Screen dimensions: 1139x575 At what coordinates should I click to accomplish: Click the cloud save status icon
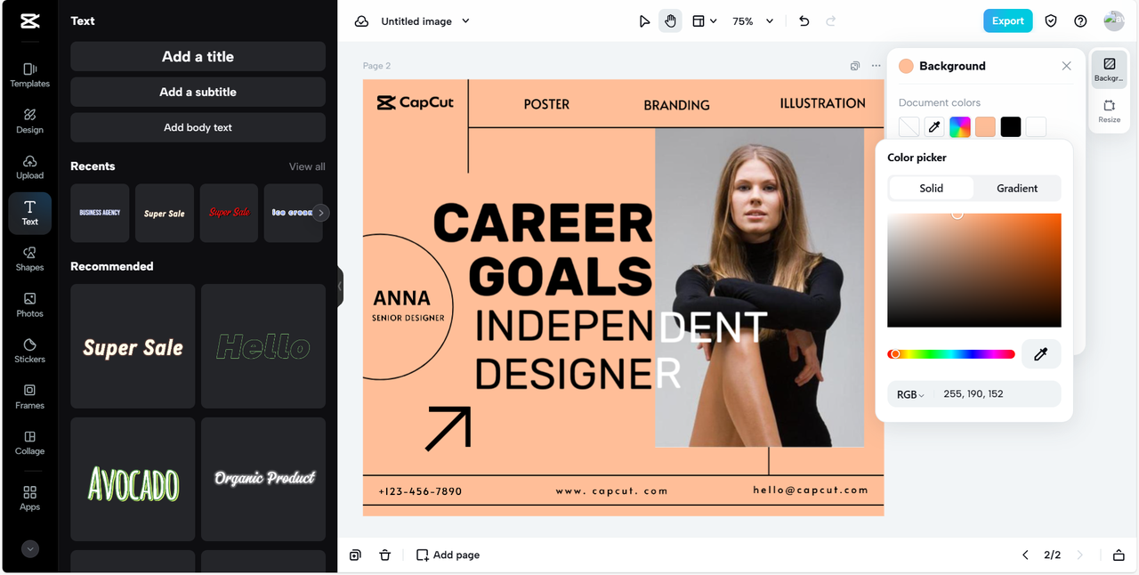[x=361, y=21]
